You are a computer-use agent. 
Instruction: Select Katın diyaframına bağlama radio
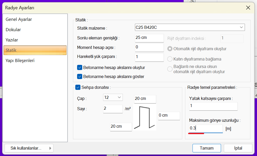(170, 59)
